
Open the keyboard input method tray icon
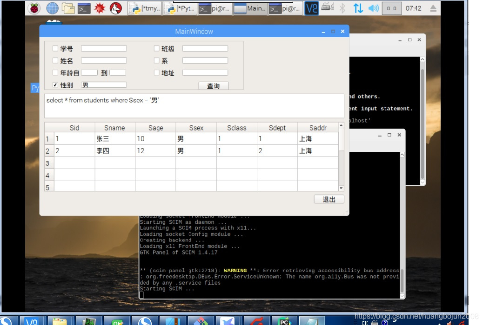point(328,7)
